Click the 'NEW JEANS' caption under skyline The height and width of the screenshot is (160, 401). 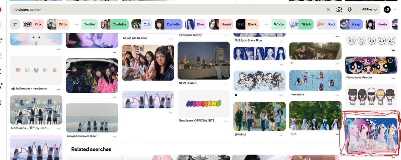[187, 83]
